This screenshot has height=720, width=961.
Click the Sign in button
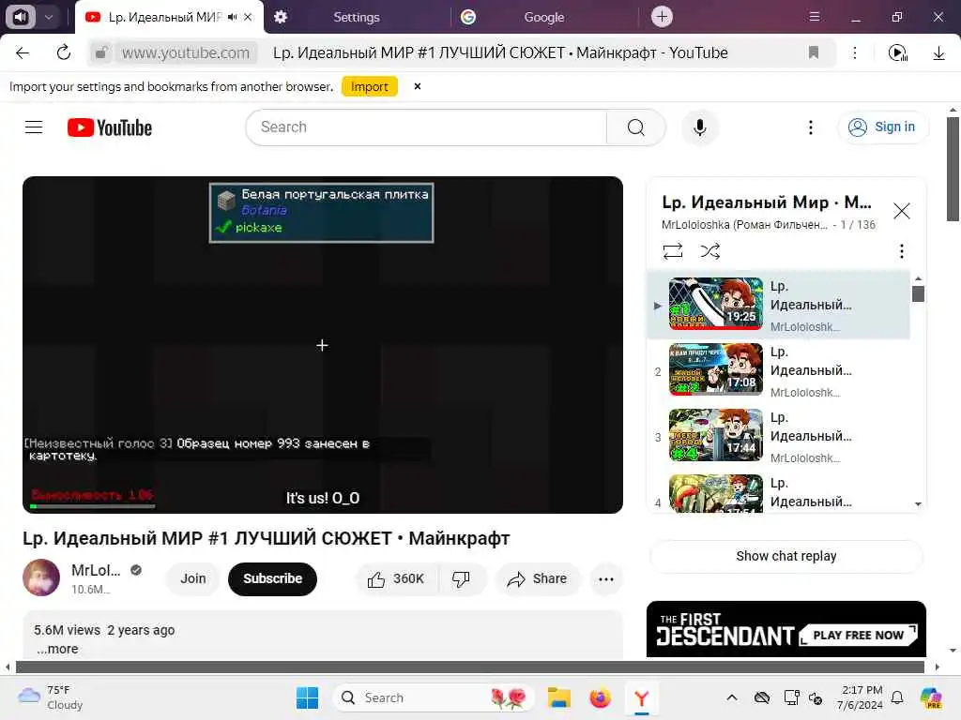tap(882, 127)
